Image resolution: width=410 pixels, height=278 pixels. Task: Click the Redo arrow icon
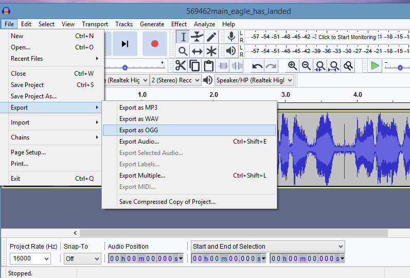[271, 66]
